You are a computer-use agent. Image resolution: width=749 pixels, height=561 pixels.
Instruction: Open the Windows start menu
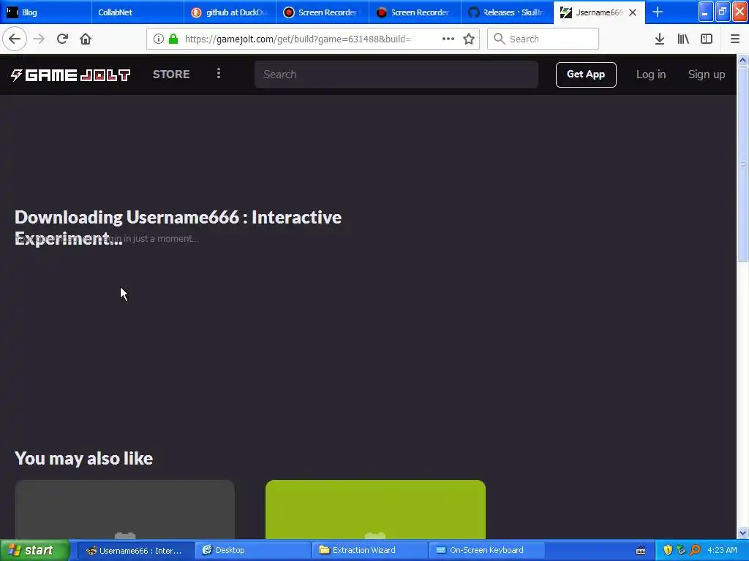pyautogui.click(x=34, y=550)
